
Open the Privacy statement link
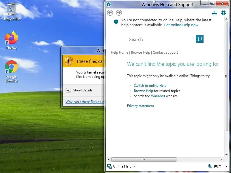pyautogui.click(x=141, y=106)
